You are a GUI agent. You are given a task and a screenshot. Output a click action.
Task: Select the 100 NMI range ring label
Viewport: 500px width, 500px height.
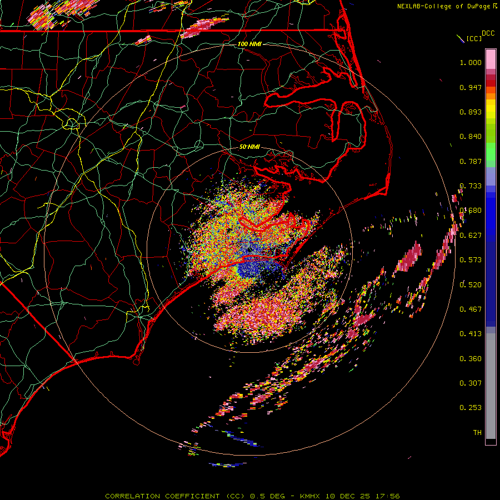click(x=249, y=44)
